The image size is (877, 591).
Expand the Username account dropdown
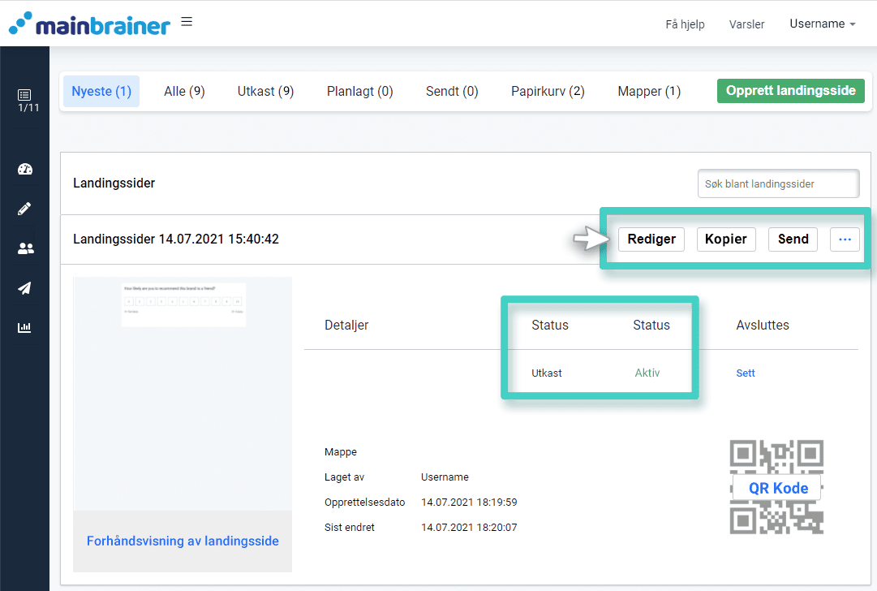click(x=822, y=24)
